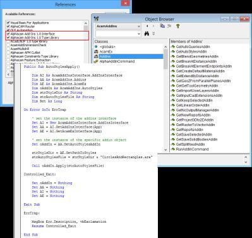This screenshot has height=238, width=252.
Task: Click the Object Browser title icon
Action: click(97, 19)
